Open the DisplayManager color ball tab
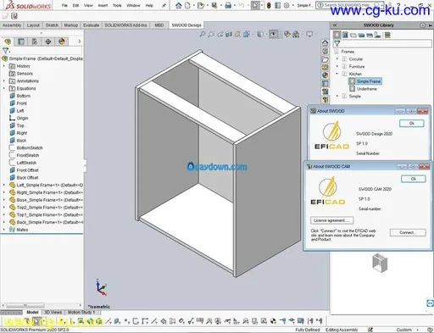 tap(62, 42)
